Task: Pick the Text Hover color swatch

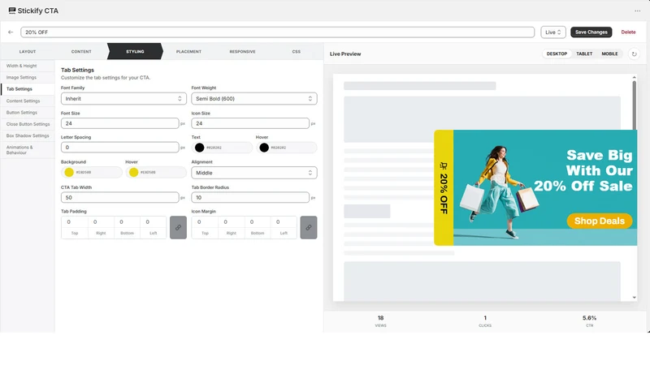Action: (264, 148)
